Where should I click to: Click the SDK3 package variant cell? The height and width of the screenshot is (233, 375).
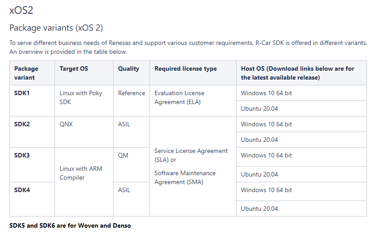pos(22,155)
